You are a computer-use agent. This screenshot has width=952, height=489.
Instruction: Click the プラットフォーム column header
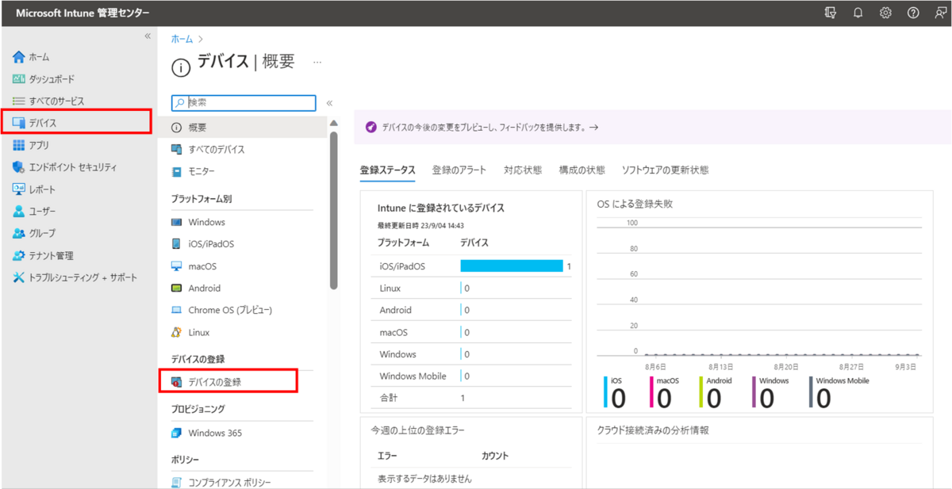pyautogui.click(x=404, y=243)
